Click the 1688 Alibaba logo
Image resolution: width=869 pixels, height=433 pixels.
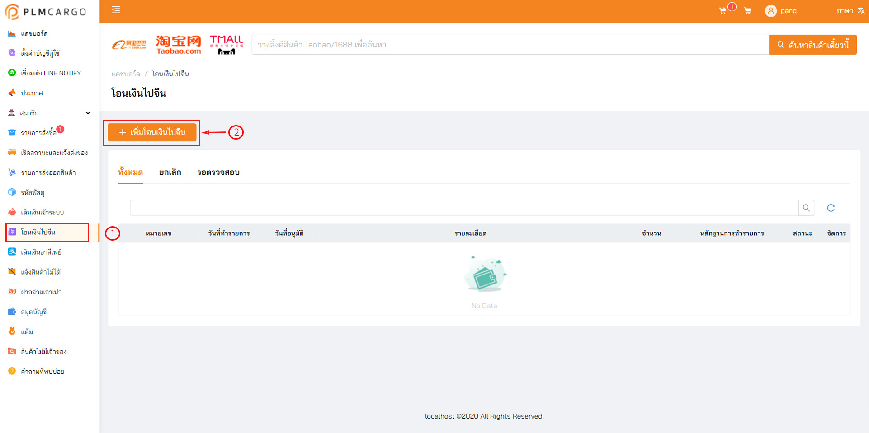[129, 45]
